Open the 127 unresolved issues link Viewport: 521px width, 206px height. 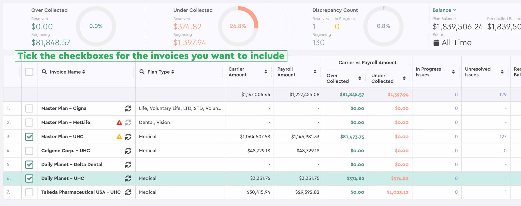503,137
